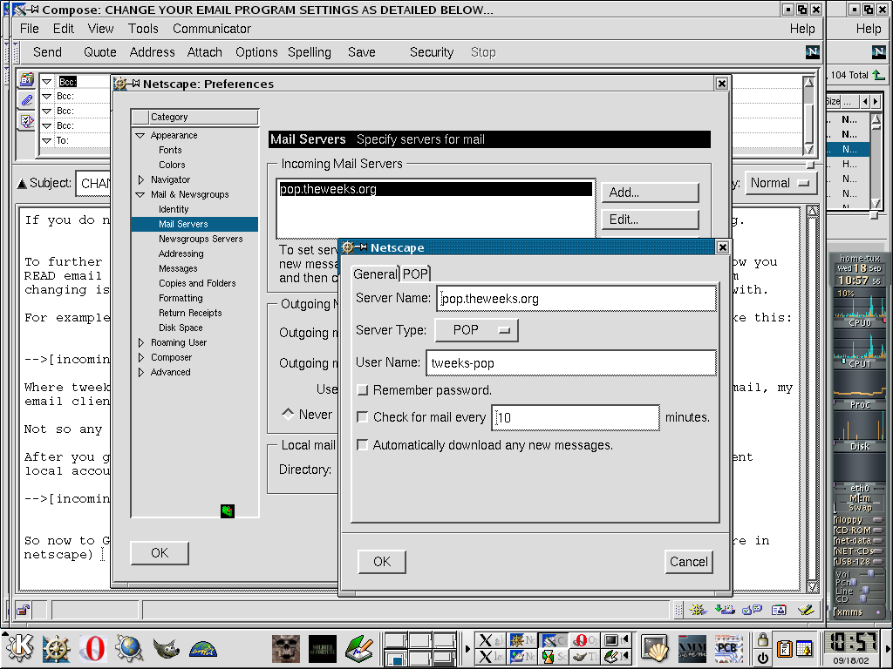Open the Edit menu in Compose
The width and height of the screenshot is (893, 669).
tap(63, 29)
